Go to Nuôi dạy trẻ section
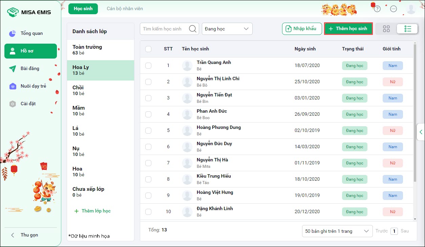425x247 pixels. (33, 86)
